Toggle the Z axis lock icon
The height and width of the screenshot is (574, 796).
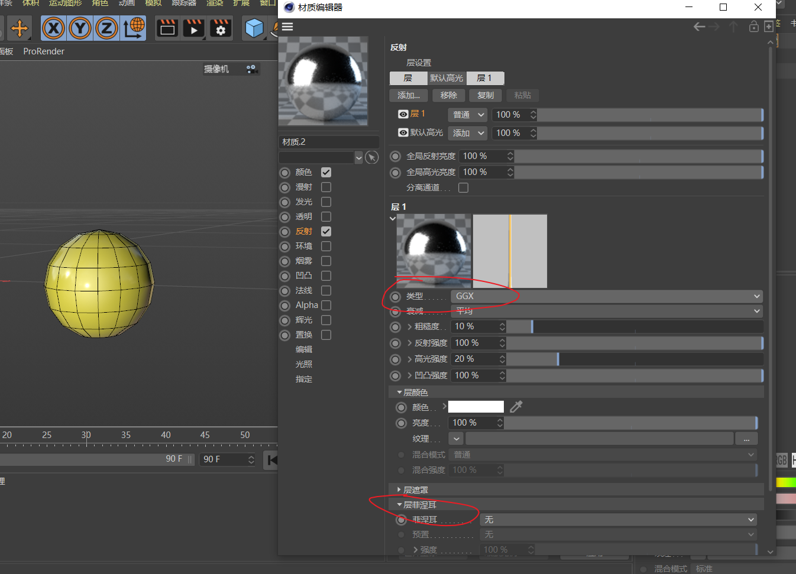106,28
